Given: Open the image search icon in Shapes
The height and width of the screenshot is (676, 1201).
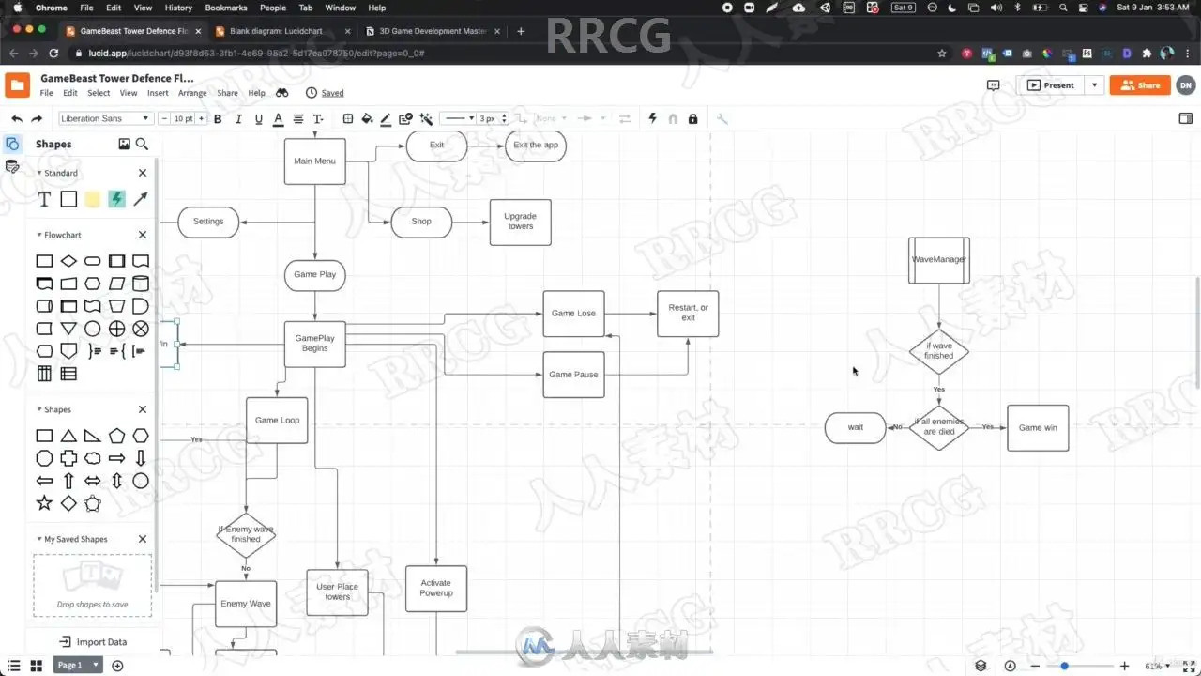Looking at the screenshot, I should click(124, 144).
